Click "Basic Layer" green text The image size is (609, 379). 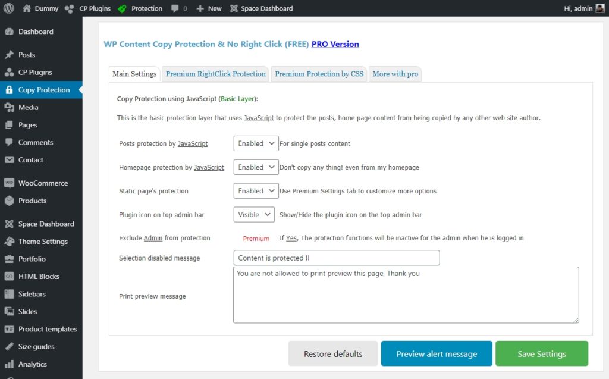[x=237, y=99]
